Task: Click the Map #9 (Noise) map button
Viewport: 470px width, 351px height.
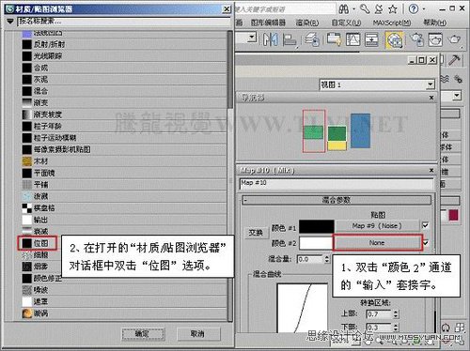Action: 377,226
